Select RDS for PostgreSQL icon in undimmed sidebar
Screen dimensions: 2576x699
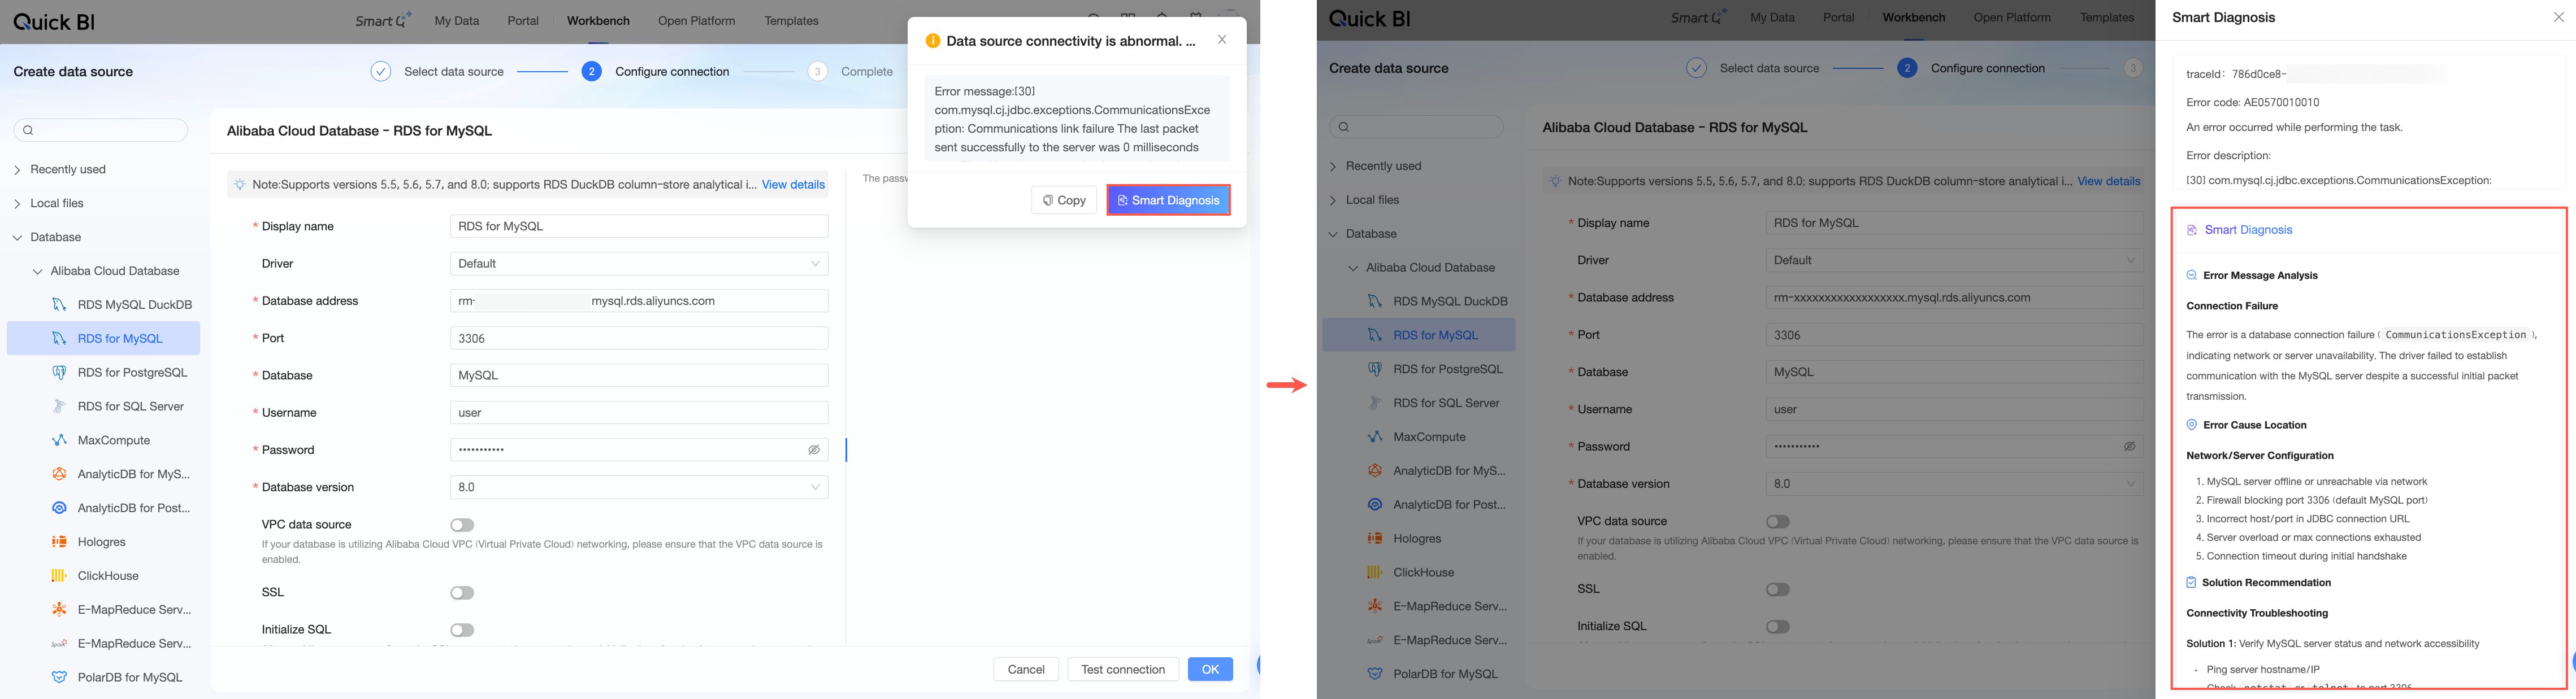59,373
